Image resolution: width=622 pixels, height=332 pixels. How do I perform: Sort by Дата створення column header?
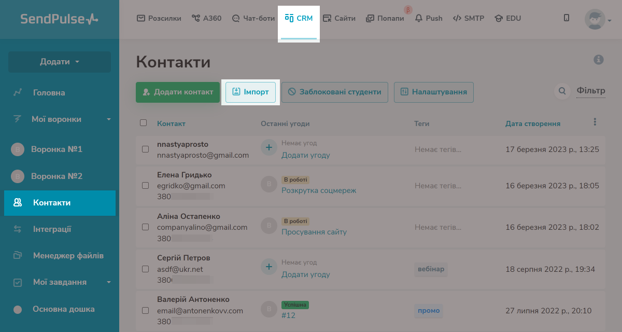coord(533,123)
